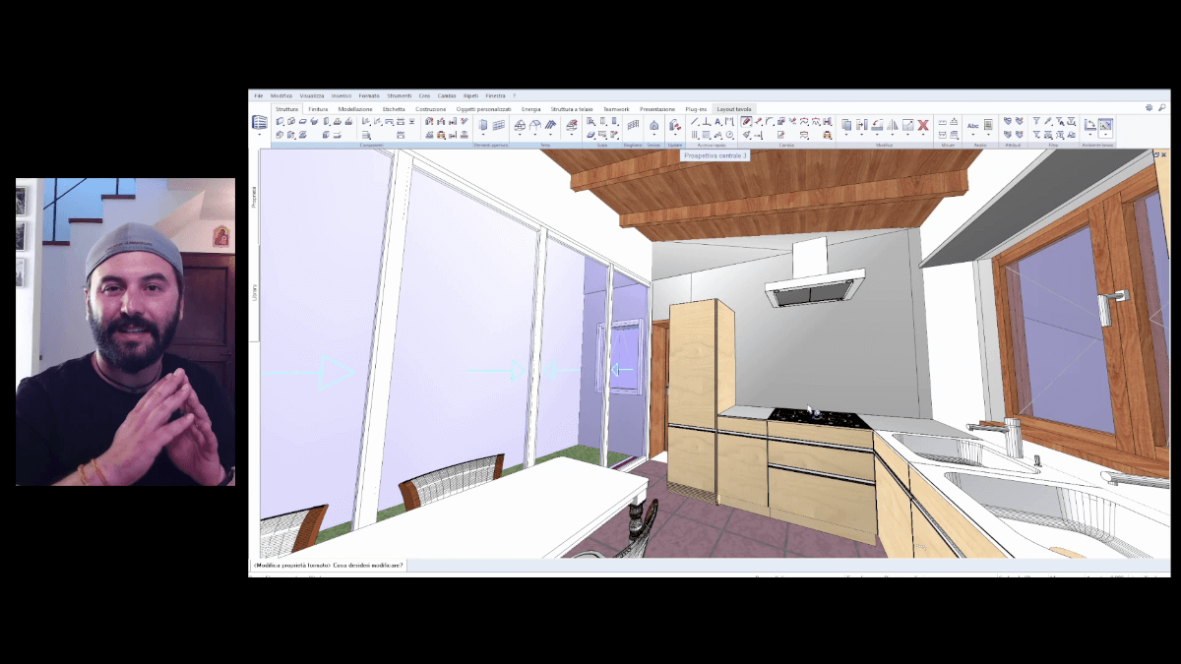Open settings gear icon in ribbon corner
1181x664 pixels.
pos(1149,107)
